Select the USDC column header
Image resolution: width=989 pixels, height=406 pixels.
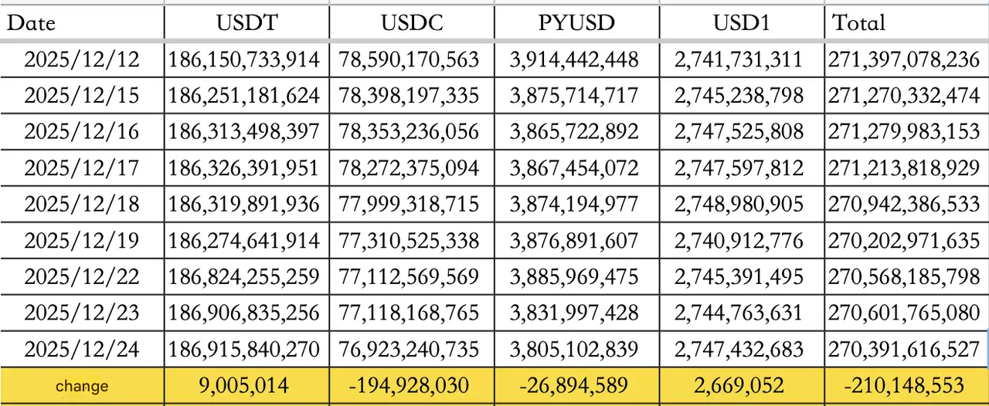pyautogui.click(x=412, y=22)
